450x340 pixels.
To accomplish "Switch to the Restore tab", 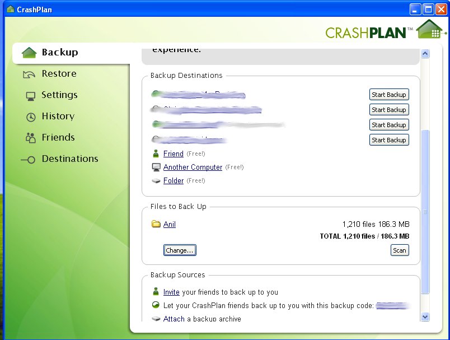I will point(59,74).
